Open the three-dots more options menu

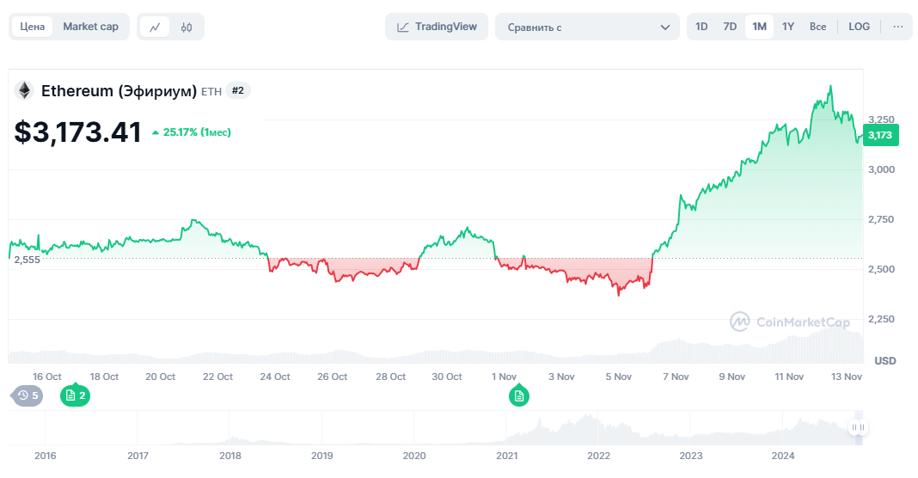[x=898, y=27]
